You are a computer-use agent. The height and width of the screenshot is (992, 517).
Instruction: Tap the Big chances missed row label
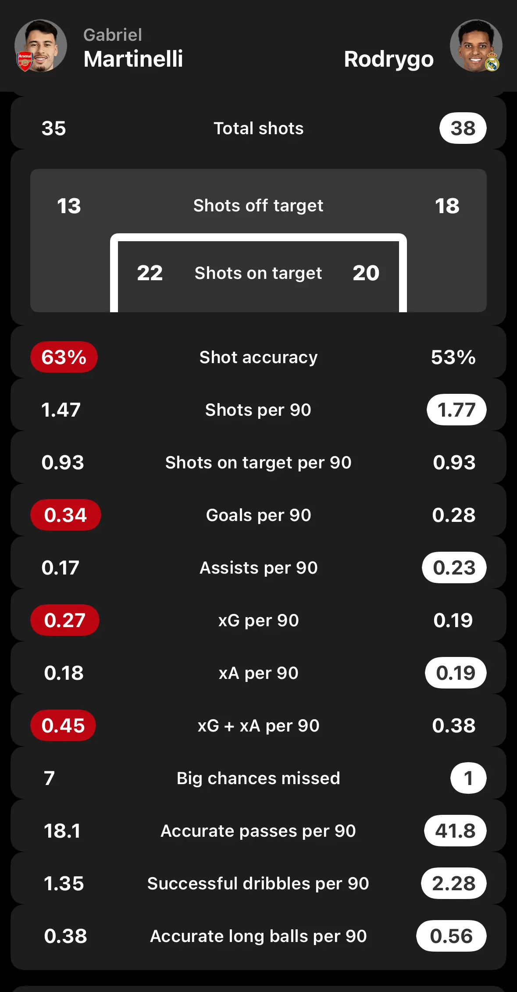258,778
